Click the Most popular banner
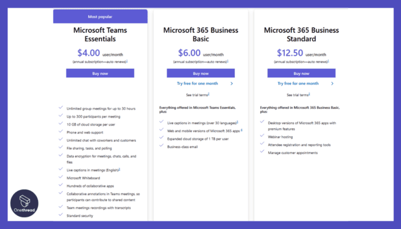 100,17
